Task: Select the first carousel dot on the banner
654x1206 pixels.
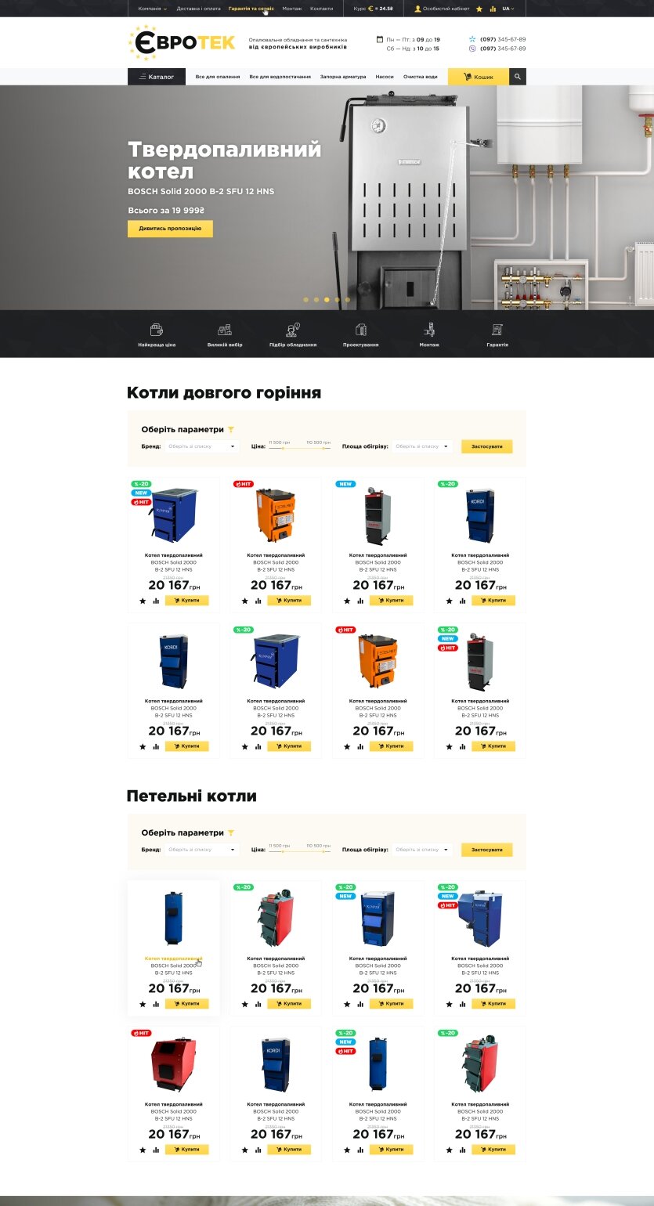Action: 305,299
